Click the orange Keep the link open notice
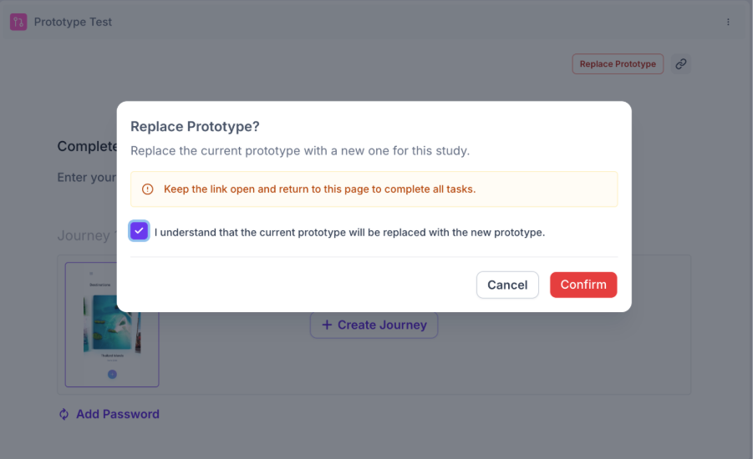This screenshot has width=753, height=459. coord(374,189)
